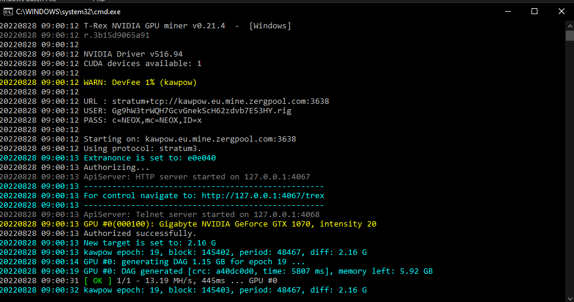Click the stratum+tcp URL for zergpool
Screen dimensions: 574x302
tap(221, 101)
